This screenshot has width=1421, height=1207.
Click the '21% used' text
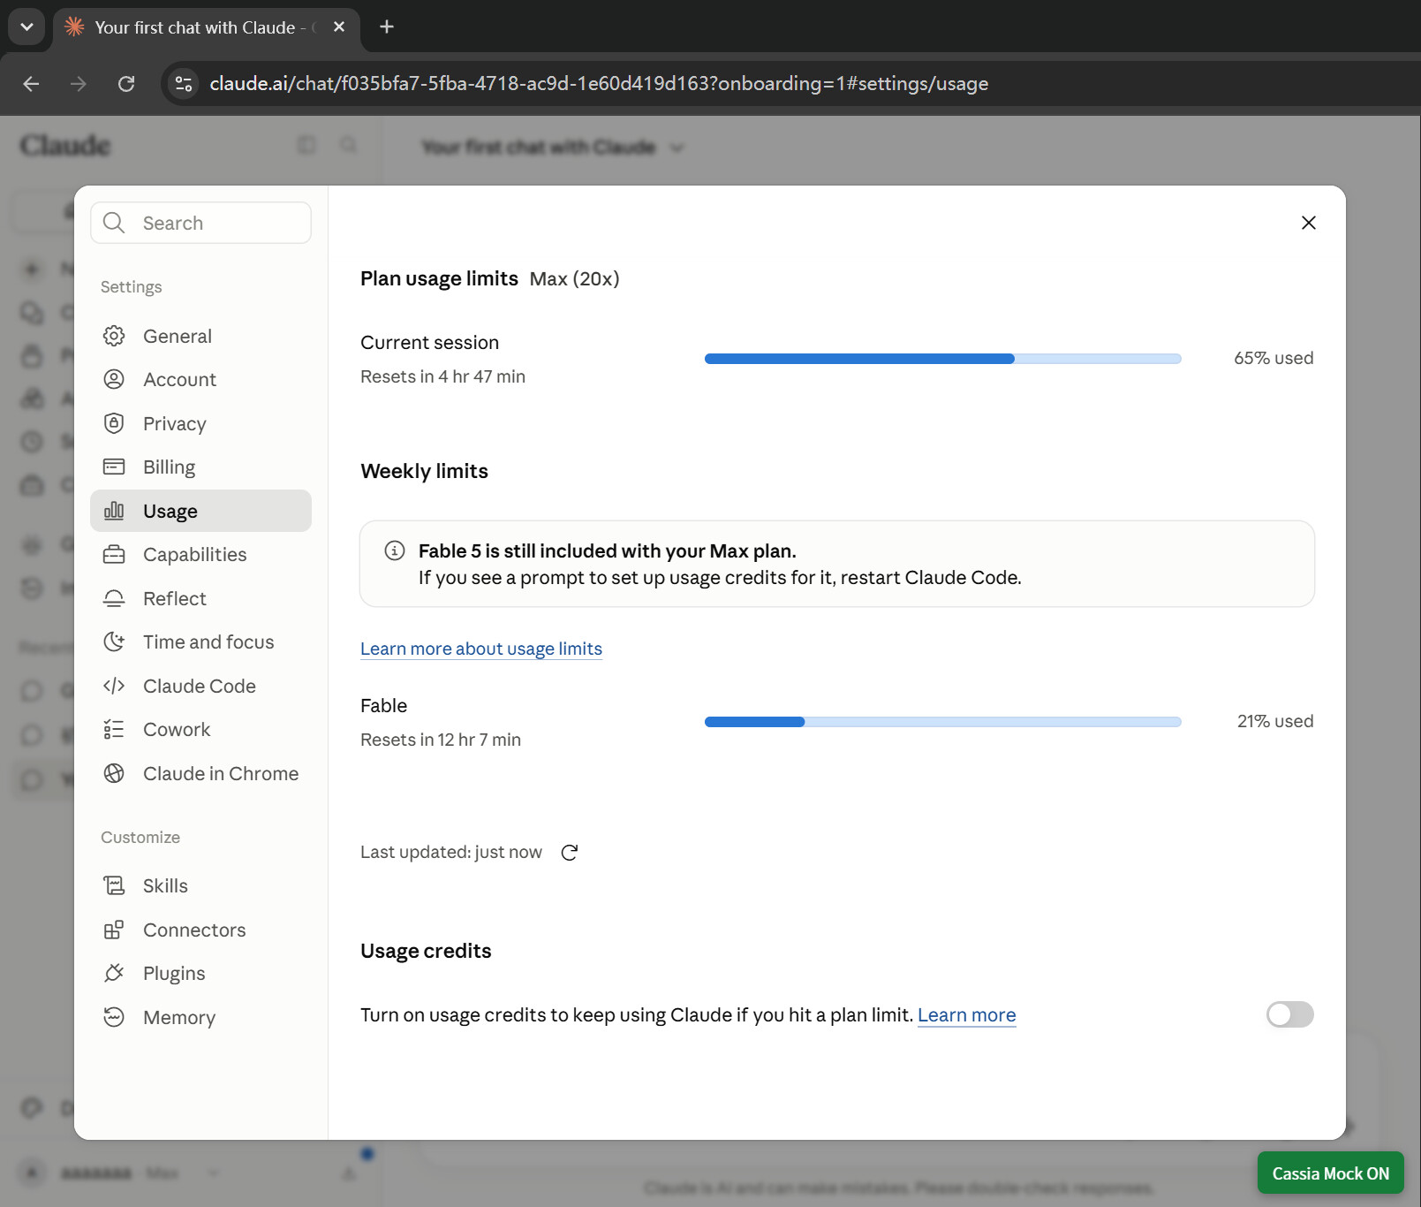pyautogui.click(x=1275, y=721)
